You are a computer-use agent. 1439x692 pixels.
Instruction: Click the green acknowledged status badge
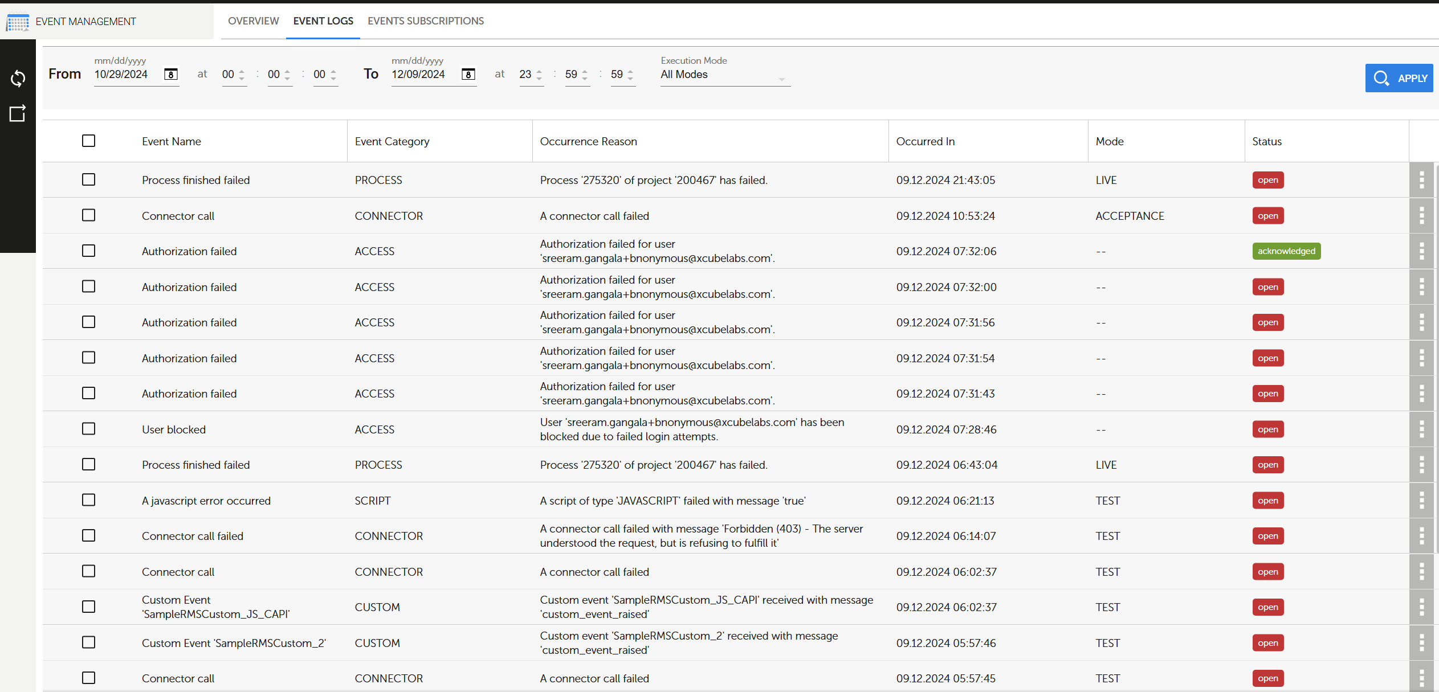[x=1286, y=251]
